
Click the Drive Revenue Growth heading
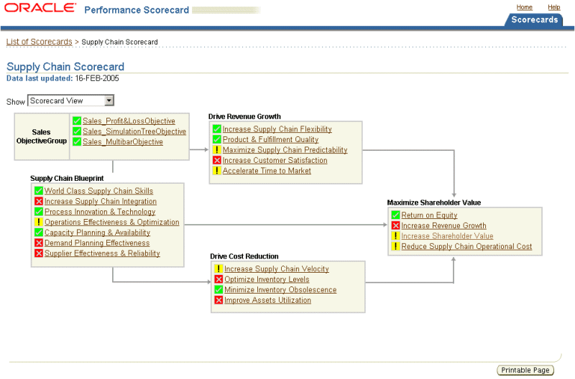coord(244,116)
